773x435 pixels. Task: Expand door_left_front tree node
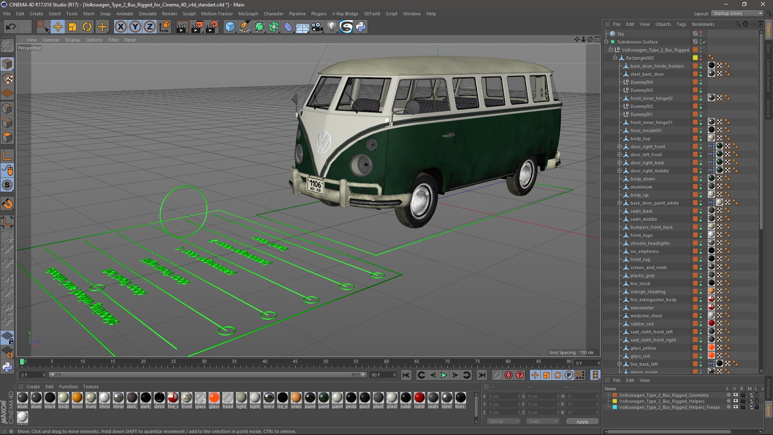pos(620,155)
